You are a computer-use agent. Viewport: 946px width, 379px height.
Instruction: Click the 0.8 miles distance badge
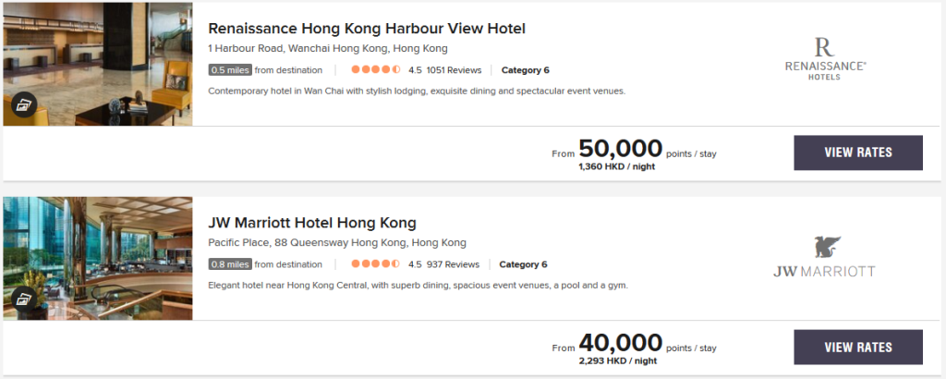[229, 264]
